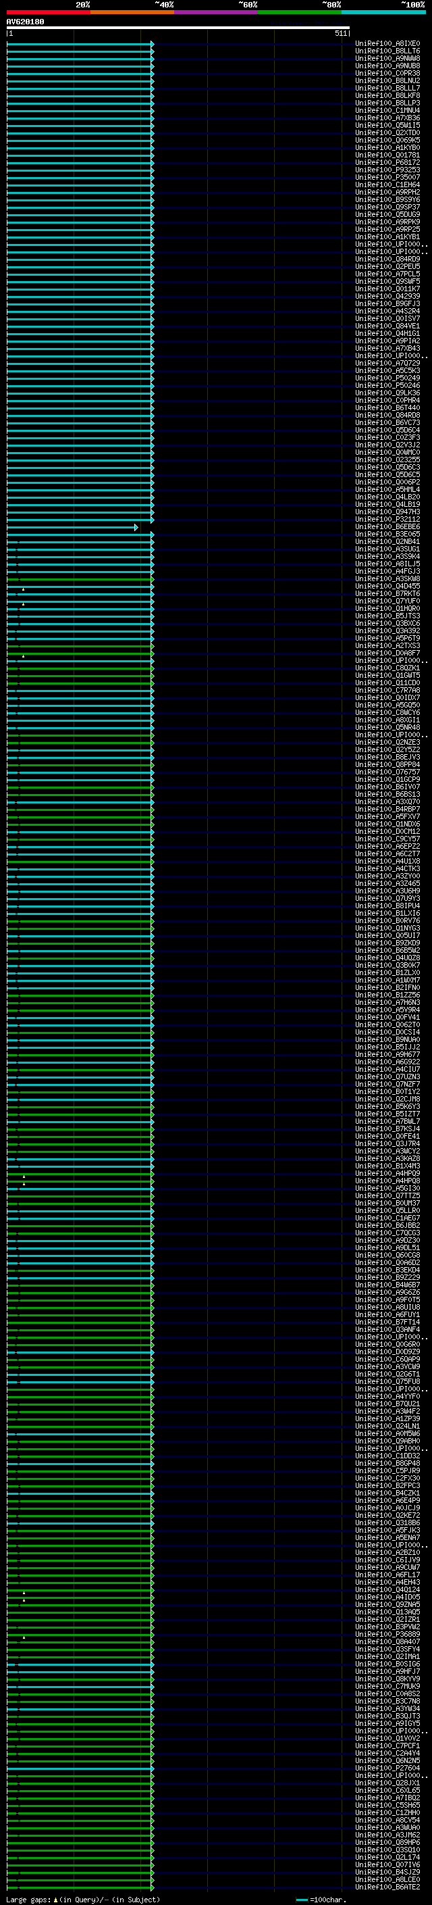
Task: Click the UniRef100_A5GQ50 entry
Action: [x=387, y=706]
